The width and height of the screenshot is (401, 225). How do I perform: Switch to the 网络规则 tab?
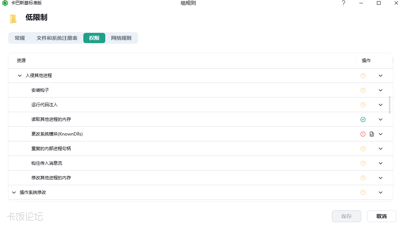point(121,38)
